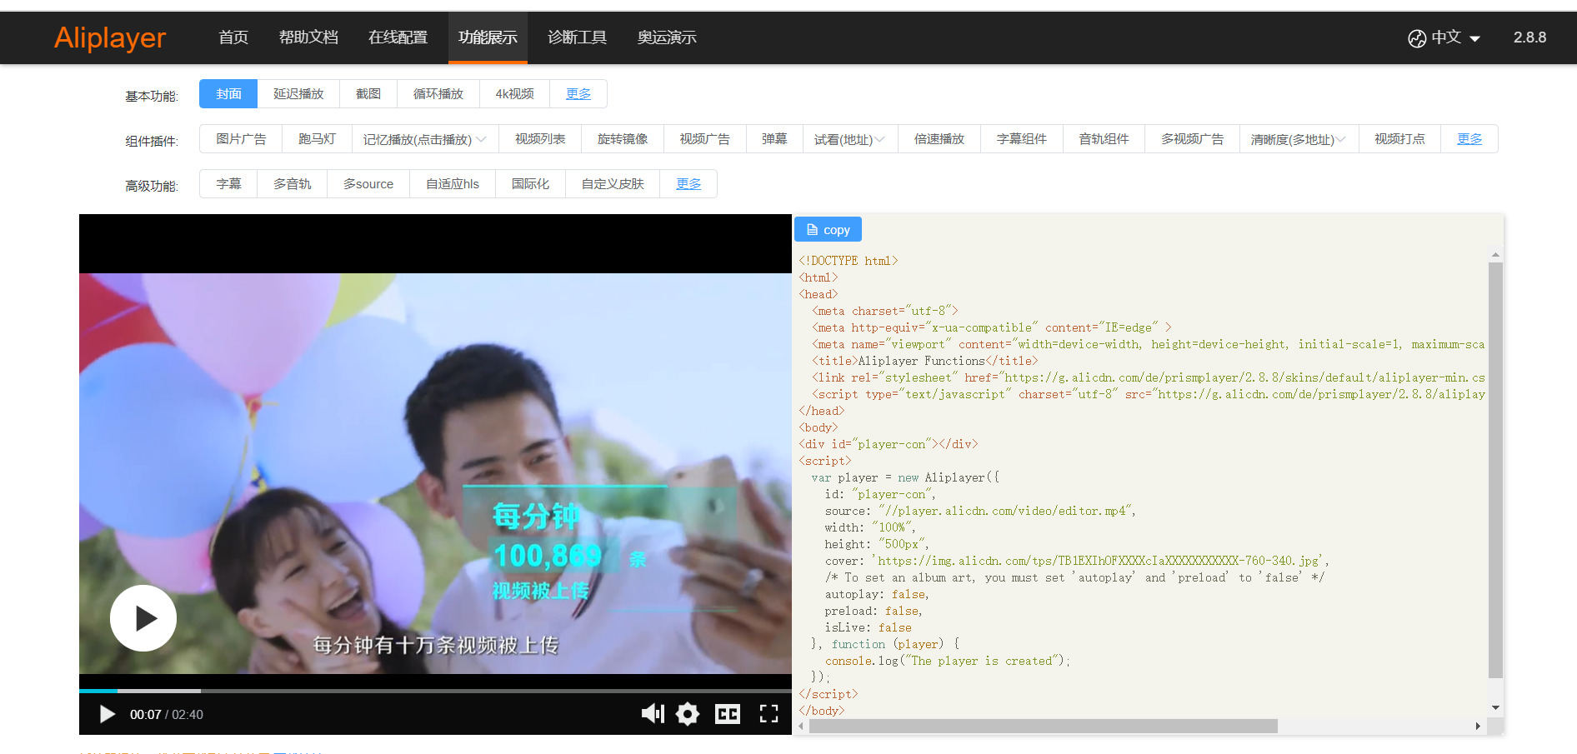Open the player settings gear icon
This screenshot has width=1577, height=754.
688,714
